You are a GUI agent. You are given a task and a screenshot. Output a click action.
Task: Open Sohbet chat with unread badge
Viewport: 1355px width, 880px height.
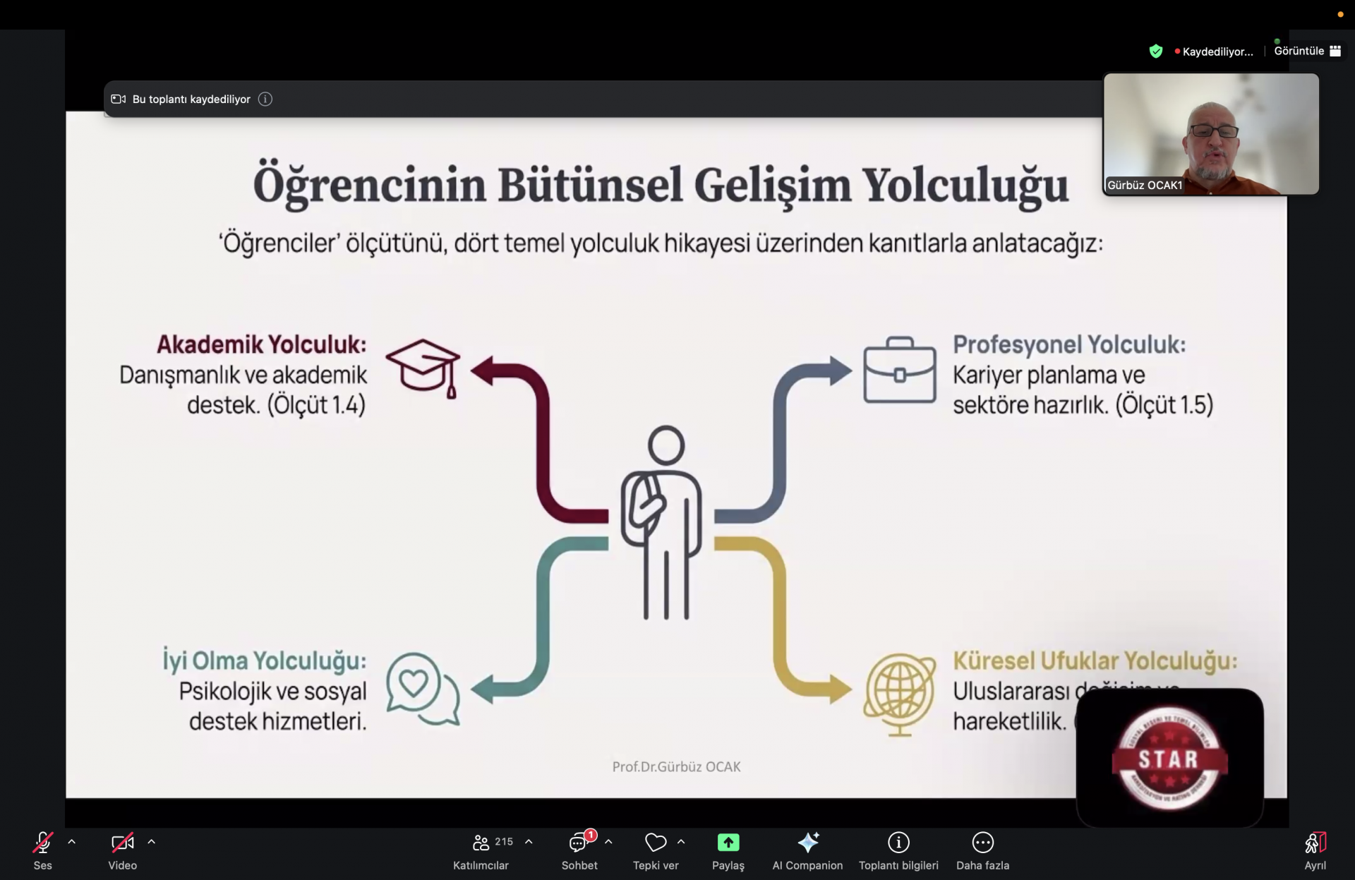click(579, 843)
